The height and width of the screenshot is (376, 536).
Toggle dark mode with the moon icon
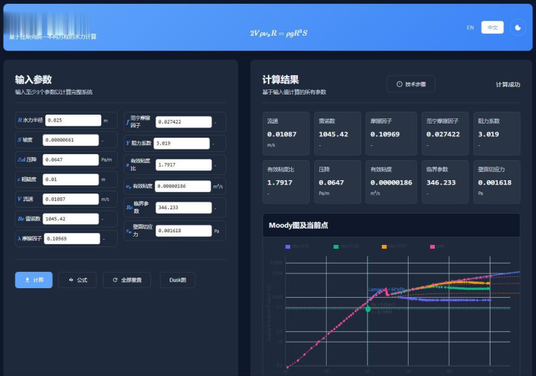pos(517,28)
